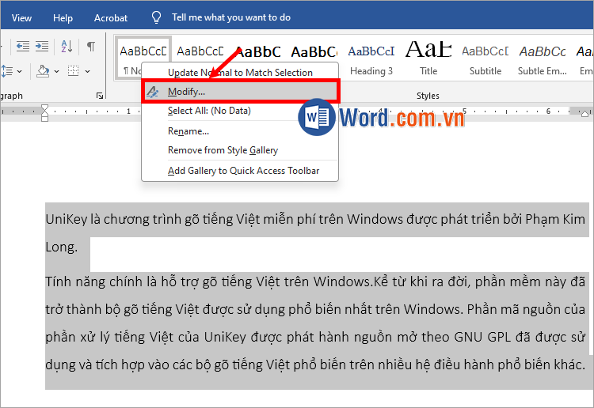Expand the Shading color dropdown arrow
Viewport: 594px width, 408px height.
[x=56, y=71]
